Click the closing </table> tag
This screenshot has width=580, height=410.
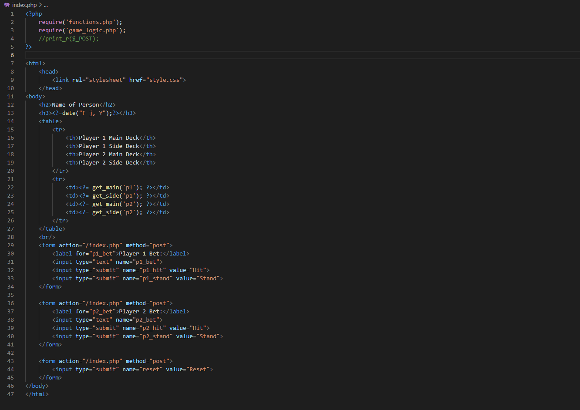pyautogui.click(x=52, y=229)
